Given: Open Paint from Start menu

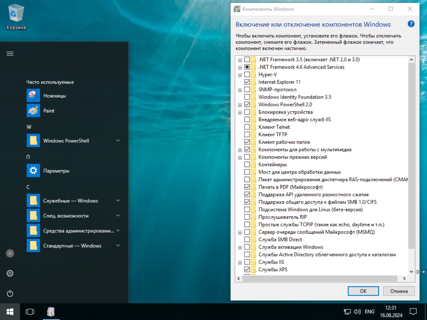Looking at the screenshot, I should pyautogui.click(x=48, y=111).
